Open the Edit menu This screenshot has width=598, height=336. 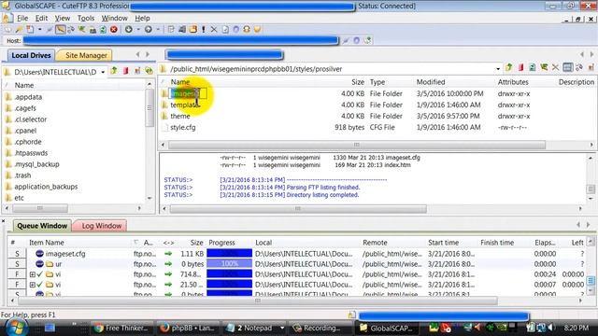[41, 18]
